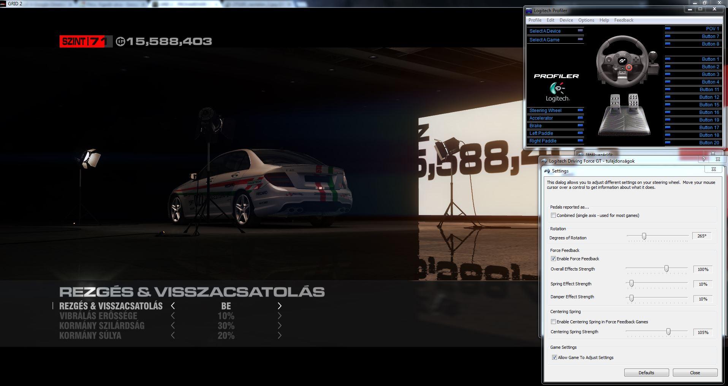Click right arrow for Kormány Szilárdság
The height and width of the screenshot is (386, 728).
click(x=280, y=326)
